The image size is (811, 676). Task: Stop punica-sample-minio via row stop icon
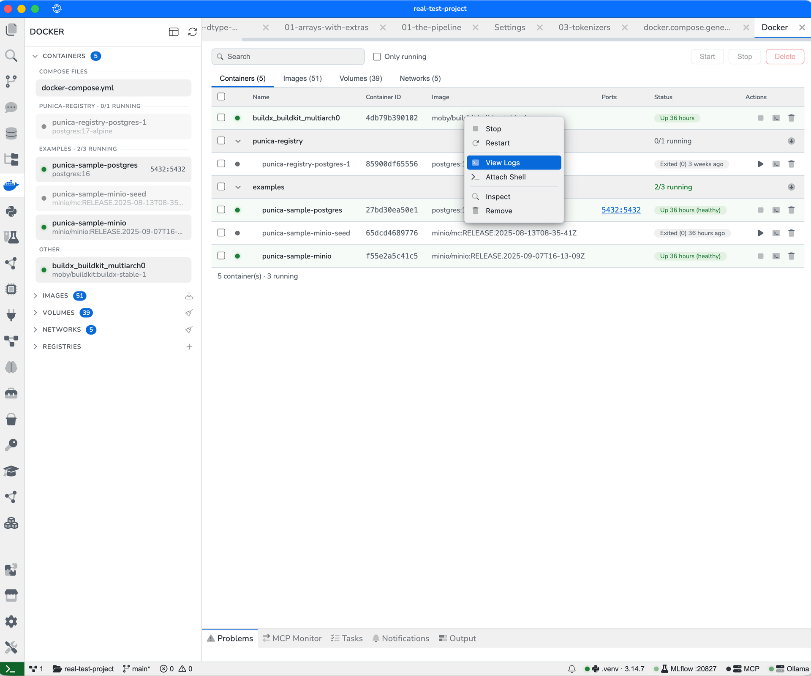click(x=760, y=256)
